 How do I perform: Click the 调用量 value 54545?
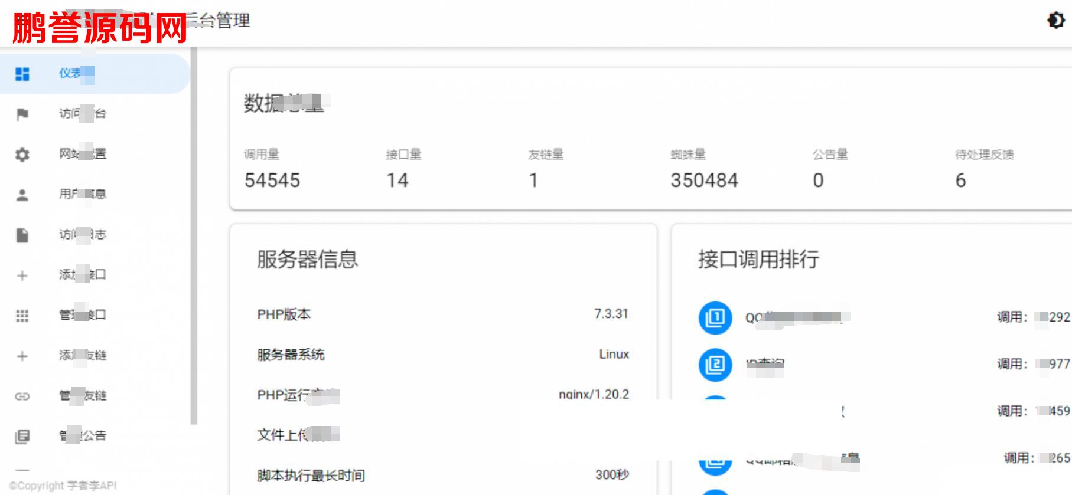272,180
